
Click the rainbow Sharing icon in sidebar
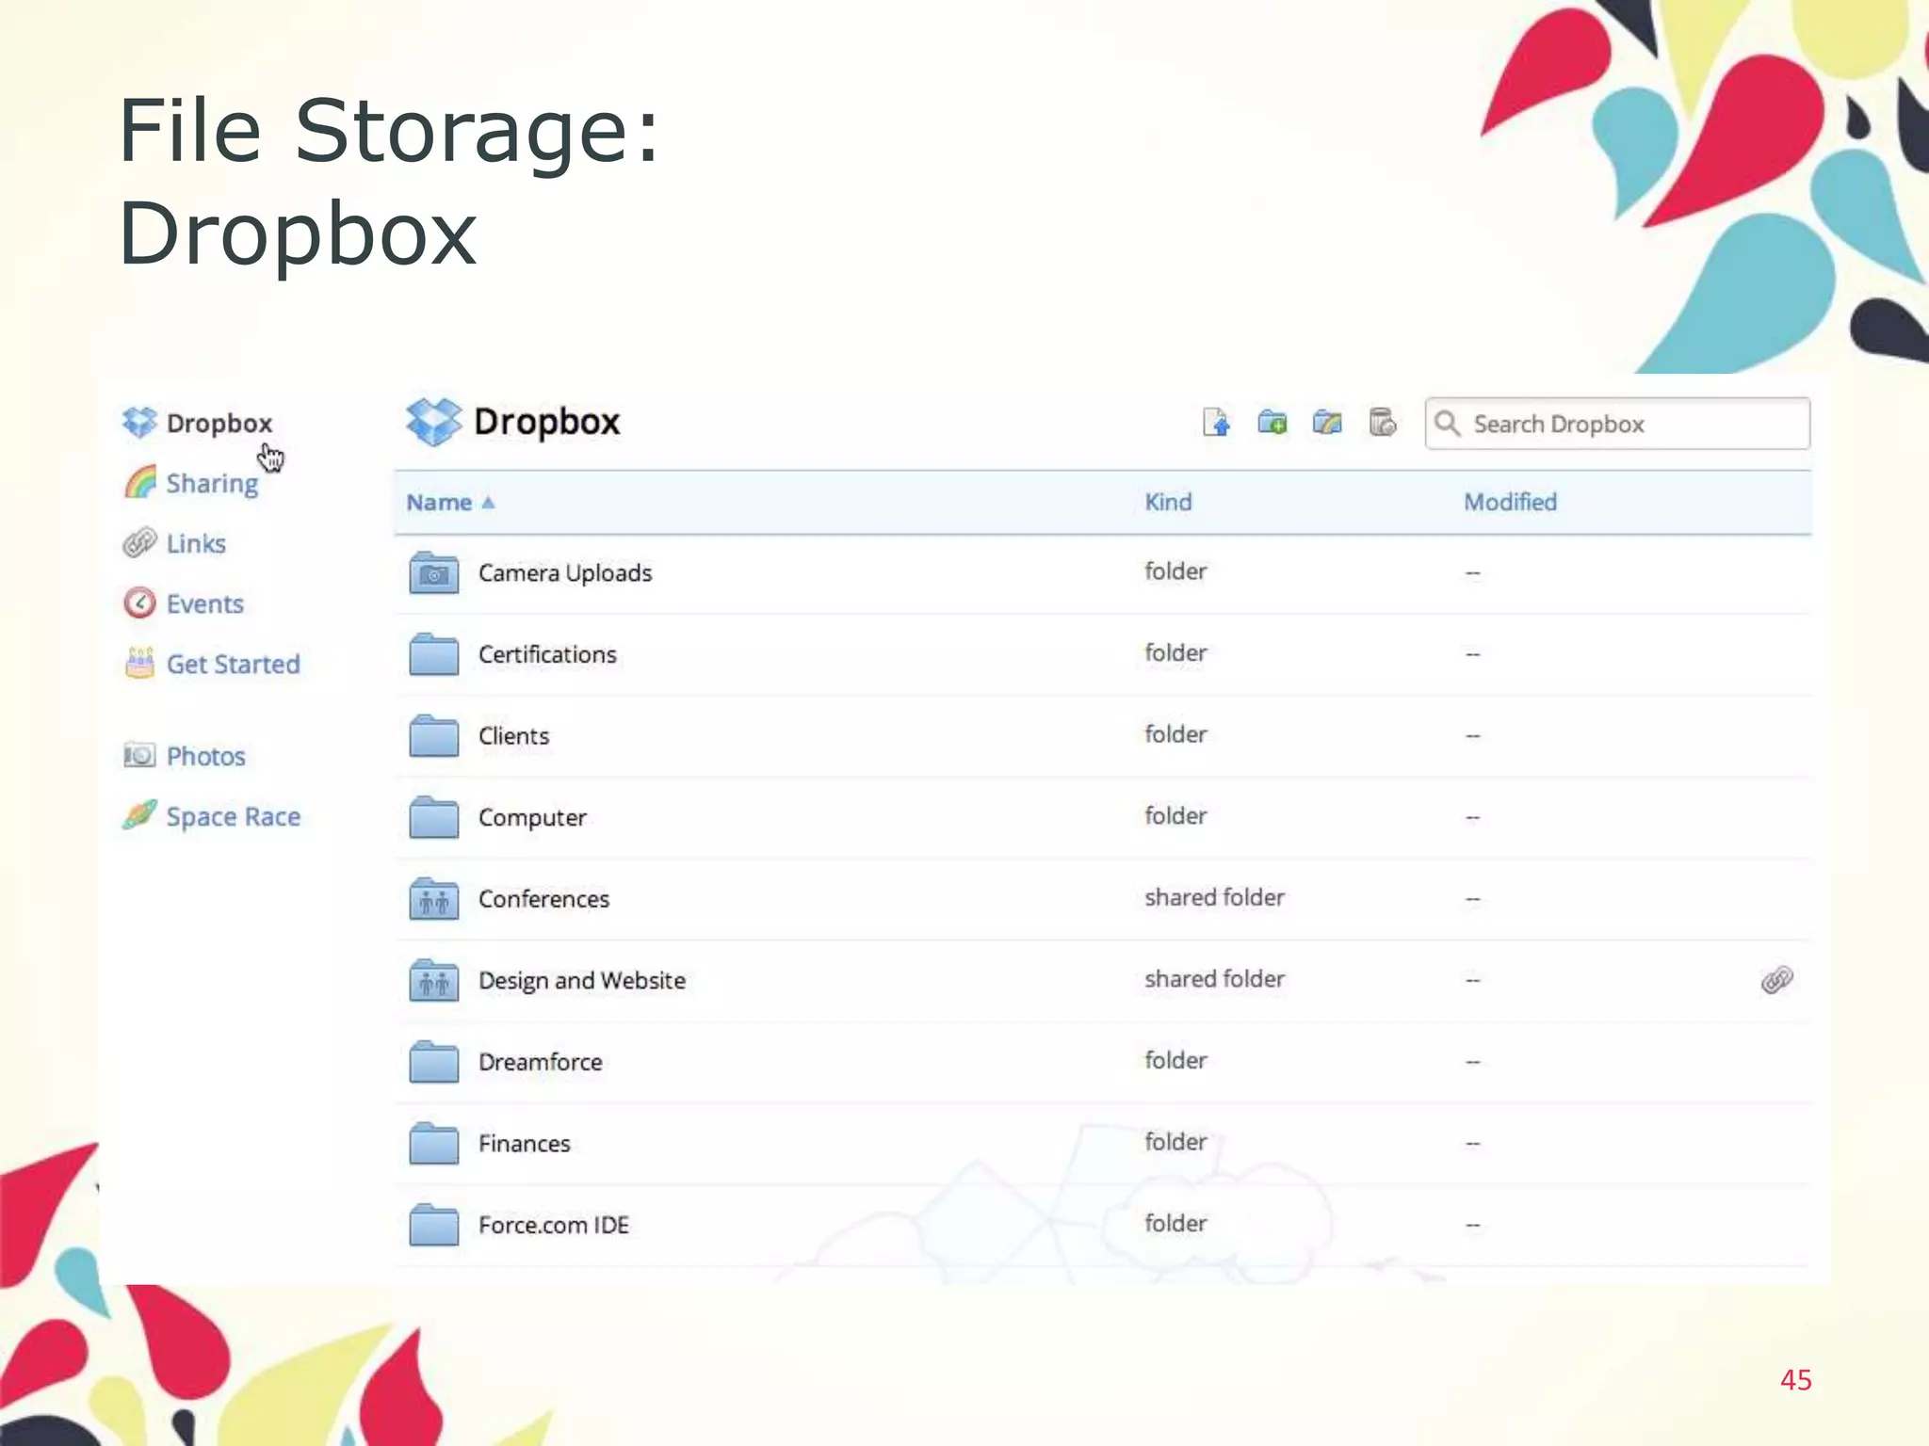139,483
